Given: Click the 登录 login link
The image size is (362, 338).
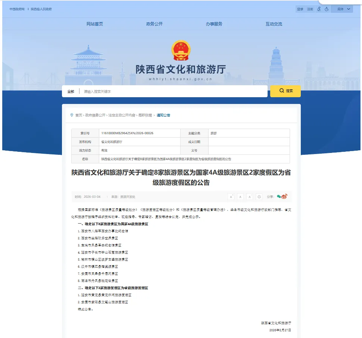Looking at the screenshot, I should click(x=300, y=9).
